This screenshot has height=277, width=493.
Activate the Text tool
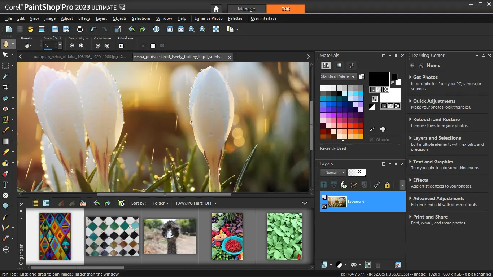click(x=5, y=184)
